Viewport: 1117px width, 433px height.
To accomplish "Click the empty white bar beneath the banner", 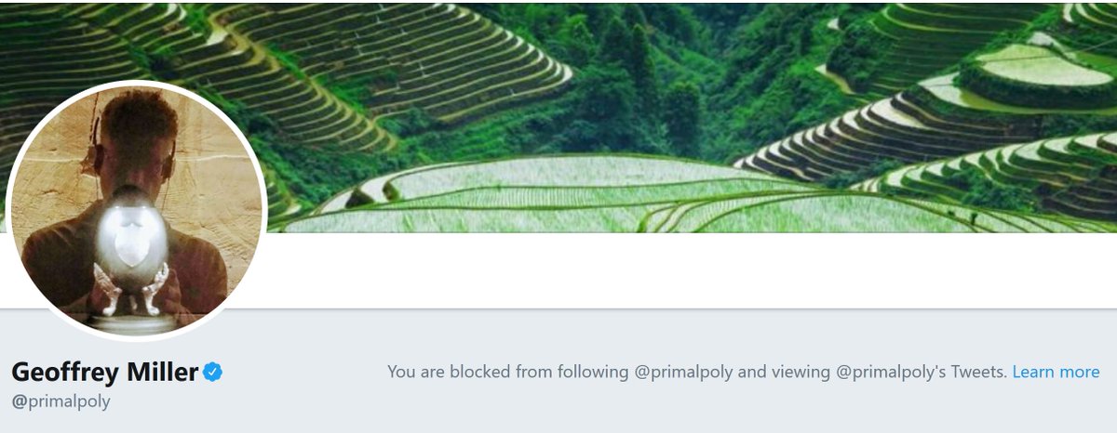I will coord(689,269).
